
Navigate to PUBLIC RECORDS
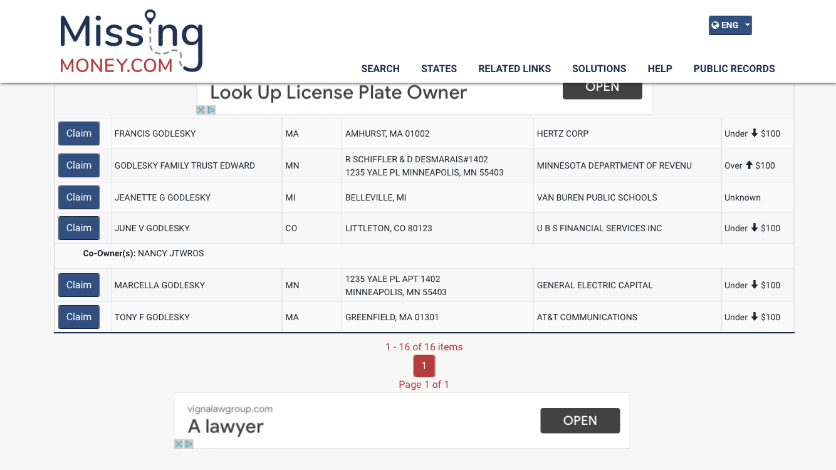click(x=734, y=69)
